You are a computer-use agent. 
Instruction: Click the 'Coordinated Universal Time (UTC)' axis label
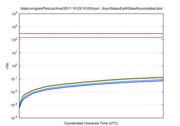[x=91, y=123]
